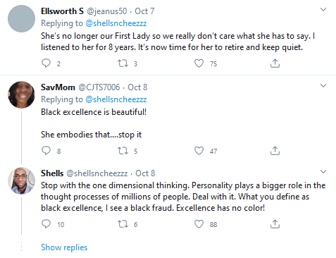Like the Shells tweet with 88 likes
This screenshot has width=336, height=258.
199,224
